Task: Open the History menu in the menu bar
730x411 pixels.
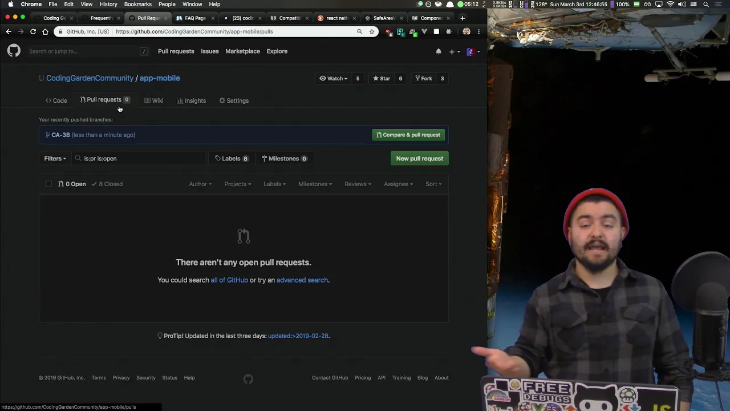Action: (108, 4)
